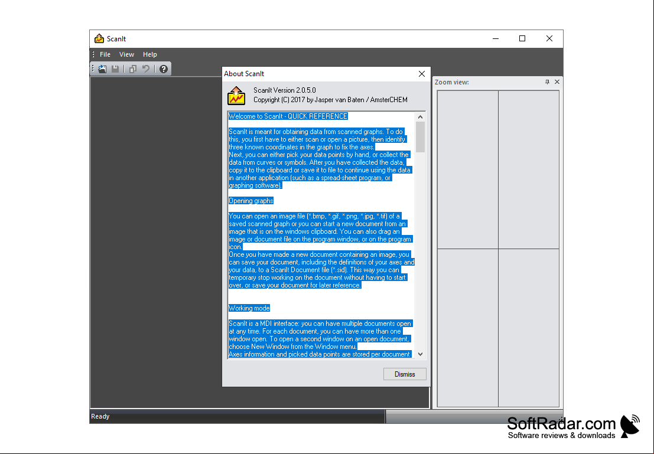Click the Copy toolbar icon
Viewport: 654px width, 454px height.
133,69
